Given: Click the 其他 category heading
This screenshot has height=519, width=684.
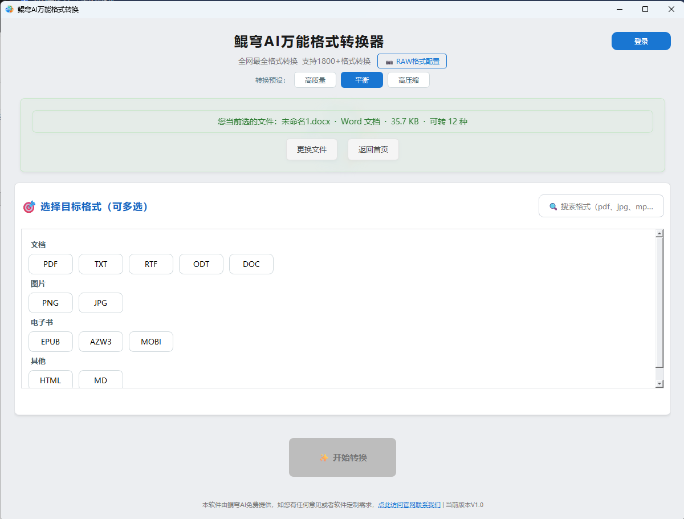Looking at the screenshot, I should coord(38,361).
